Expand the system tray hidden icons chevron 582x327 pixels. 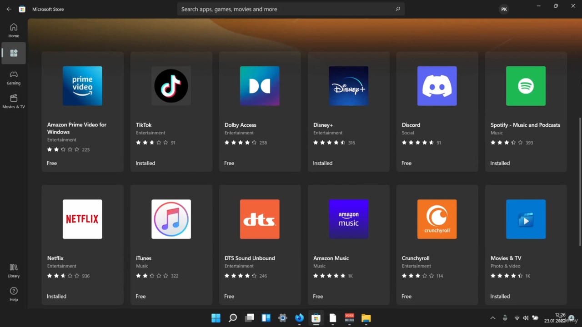[492, 318]
